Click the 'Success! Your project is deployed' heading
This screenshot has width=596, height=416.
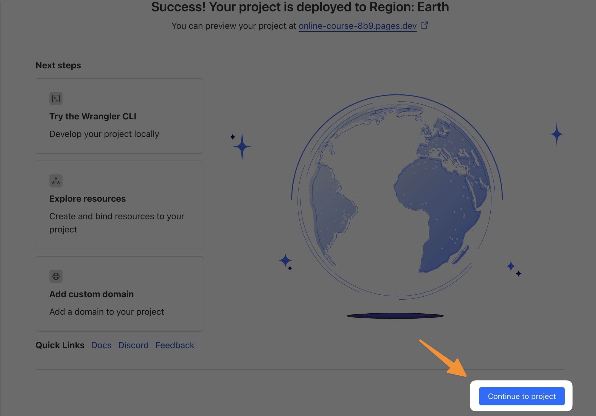pyautogui.click(x=300, y=7)
